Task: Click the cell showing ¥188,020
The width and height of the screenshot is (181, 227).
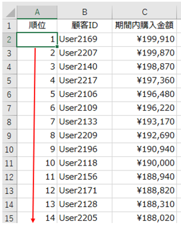Action: point(144,218)
